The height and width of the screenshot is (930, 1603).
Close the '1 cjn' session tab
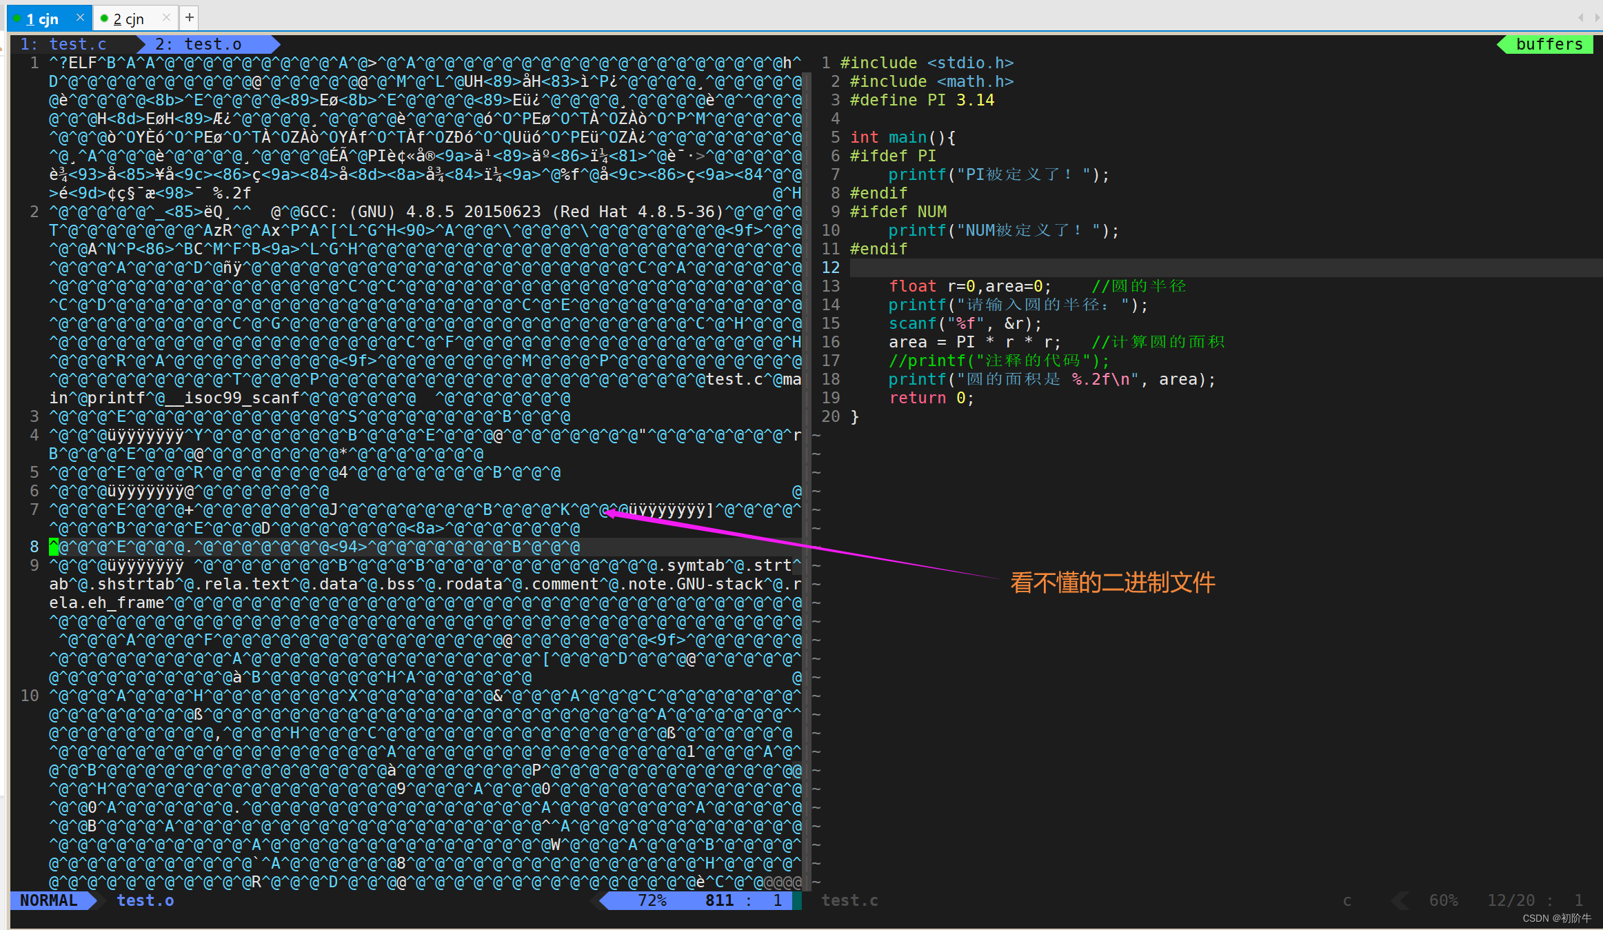click(80, 17)
